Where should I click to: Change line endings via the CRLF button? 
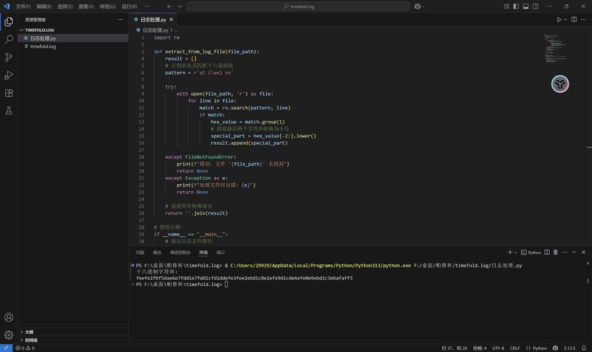514,348
